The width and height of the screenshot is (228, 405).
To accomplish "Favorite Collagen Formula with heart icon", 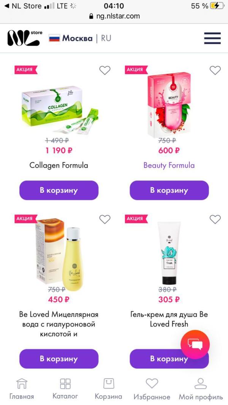I will [105, 70].
